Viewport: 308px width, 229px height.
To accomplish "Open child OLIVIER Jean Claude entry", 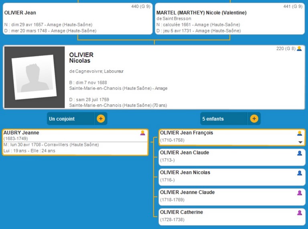I will pyautogui.click(x=184, y=153).
